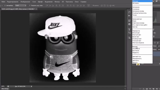Open the Brush settings sliders icon
The height and width of the screenshot is (90, 160).
(129, 33)
